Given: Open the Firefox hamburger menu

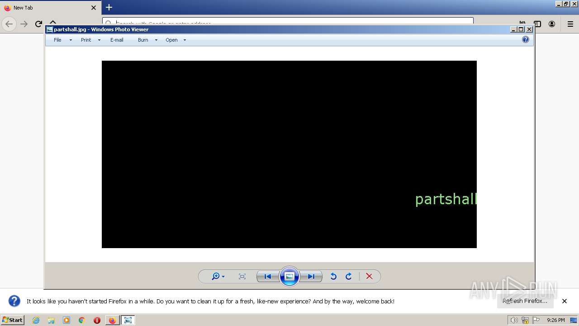Looking at the screenshot, I should click(570, 24).
